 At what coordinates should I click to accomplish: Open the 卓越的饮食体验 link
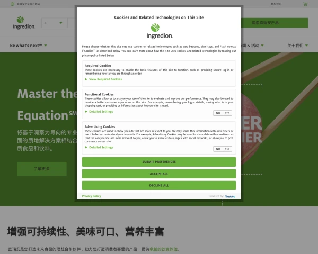pyautogui.click(x=163, y=249)
